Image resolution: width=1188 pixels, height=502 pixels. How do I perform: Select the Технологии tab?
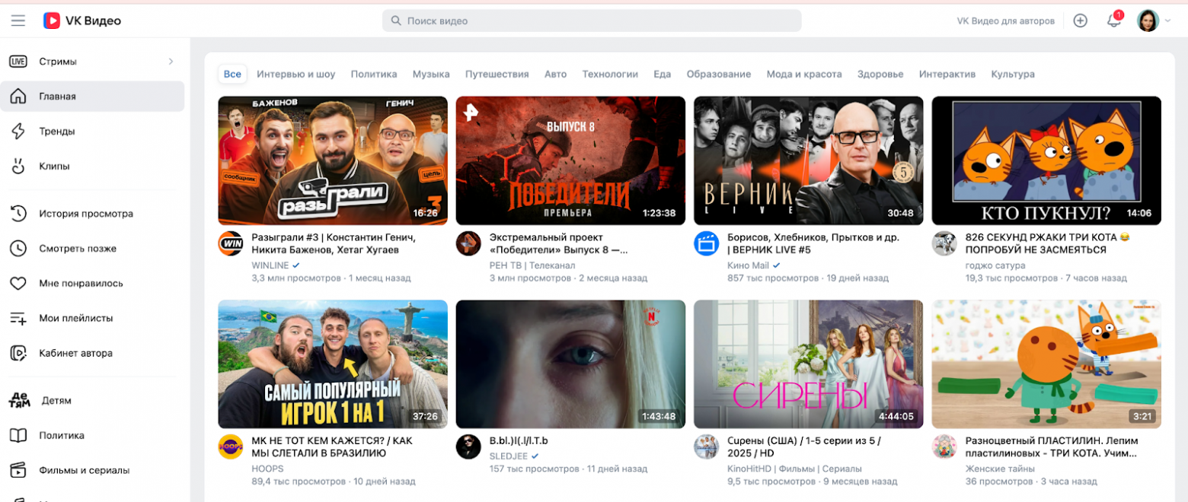(x=610, y=74)
